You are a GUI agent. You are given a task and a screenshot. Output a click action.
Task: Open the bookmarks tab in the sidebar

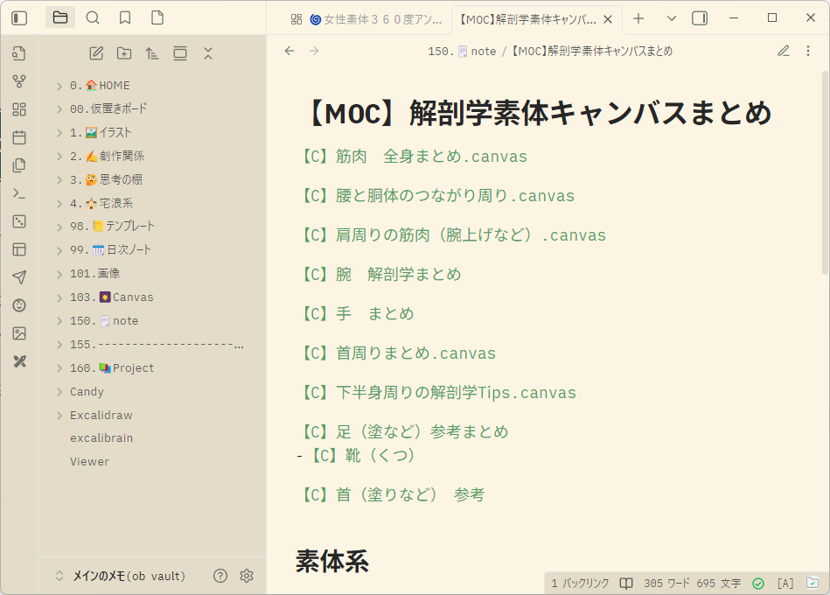point(125,17)
